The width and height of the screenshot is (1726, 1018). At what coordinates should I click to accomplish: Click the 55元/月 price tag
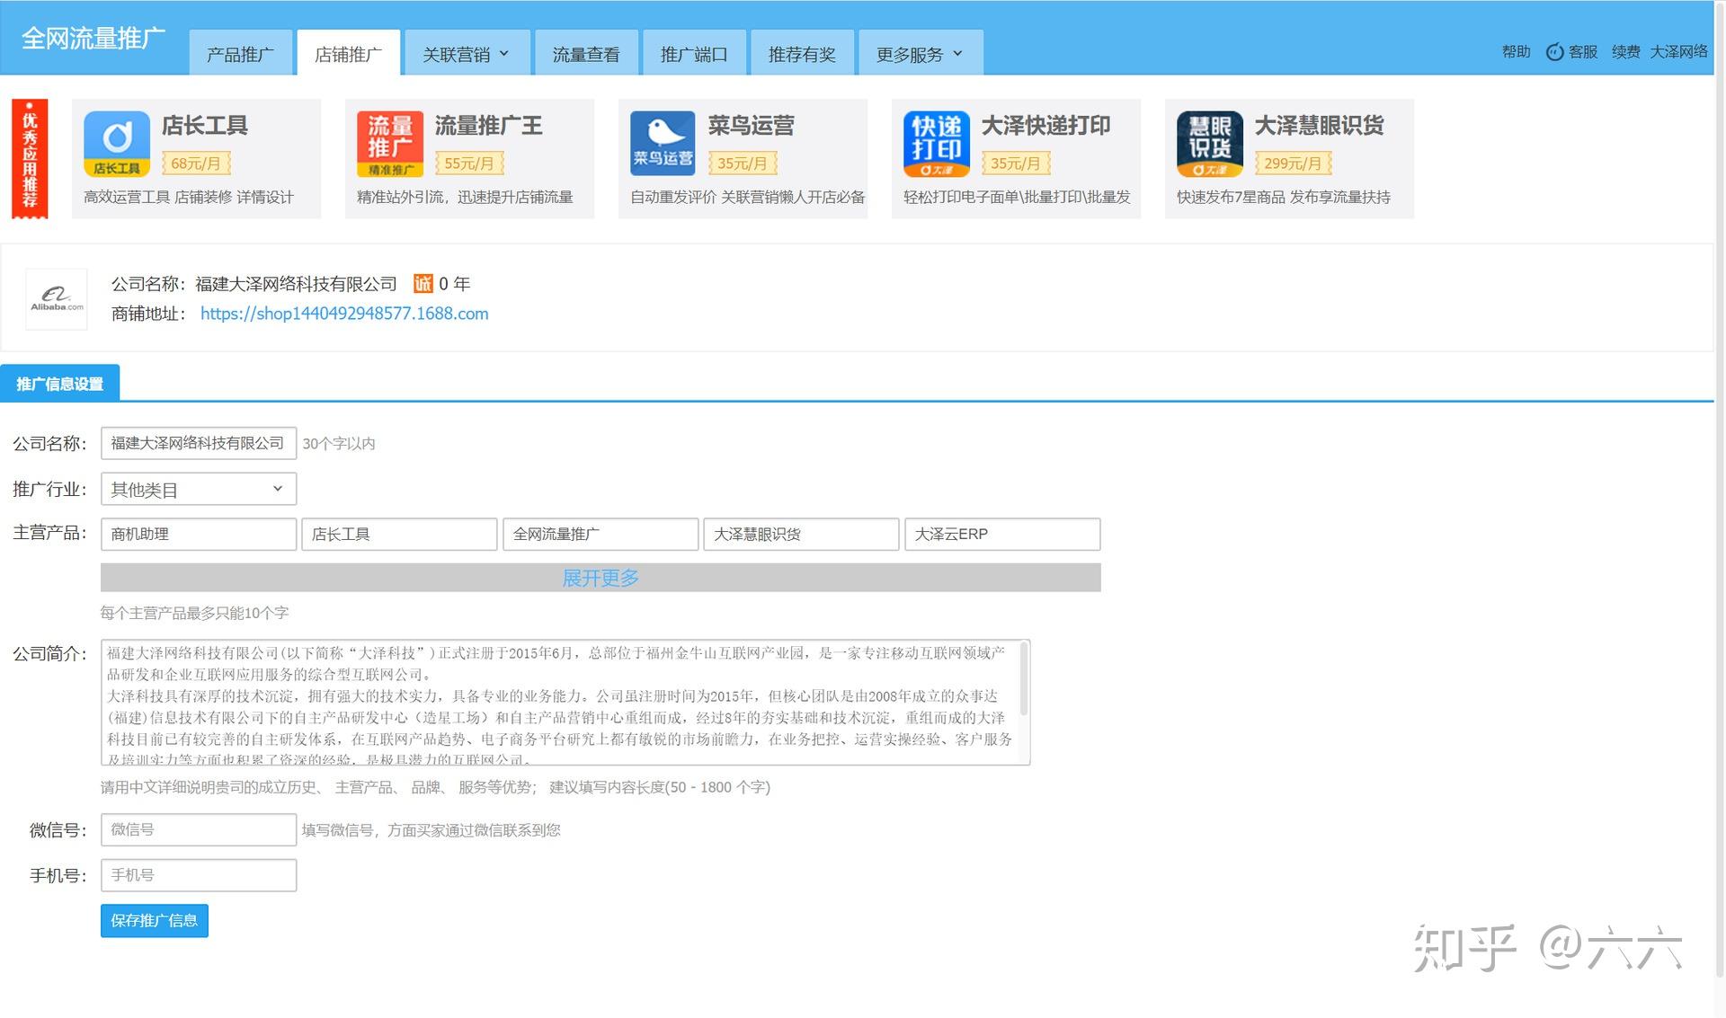point(469,164)
